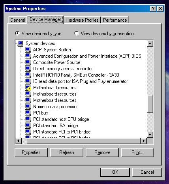Click the Composite Power Source device icon

pyautogui.click(x=28, y=62)
